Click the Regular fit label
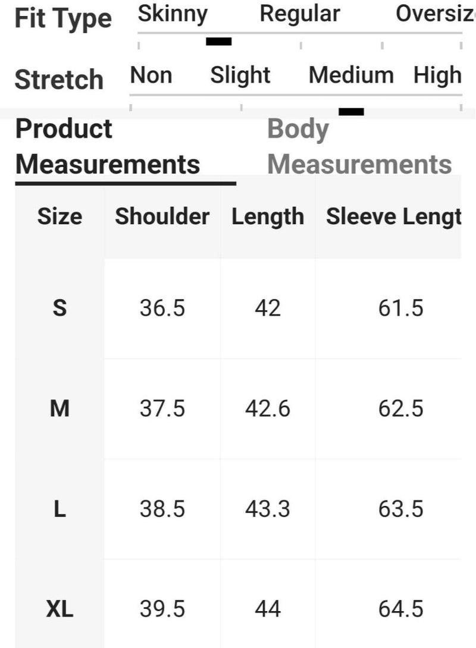This screenshot has width=476, height=648. tap(300, 14)
